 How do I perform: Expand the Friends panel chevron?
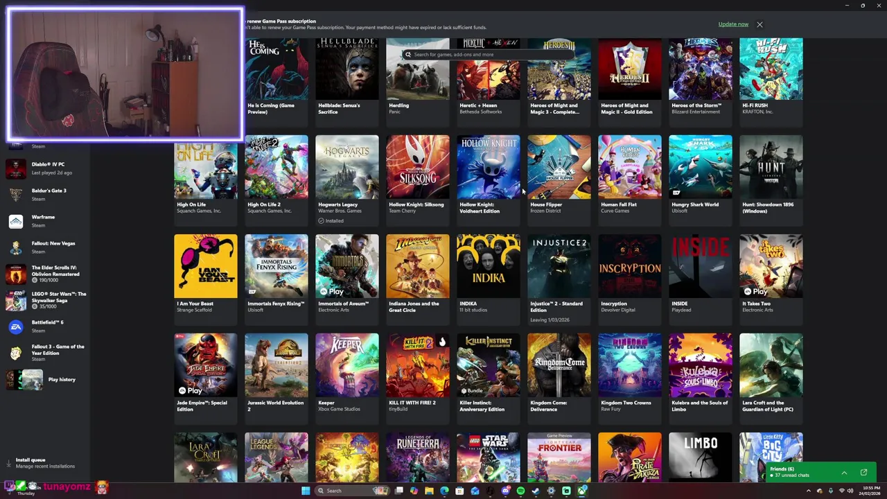pos(844,473)
